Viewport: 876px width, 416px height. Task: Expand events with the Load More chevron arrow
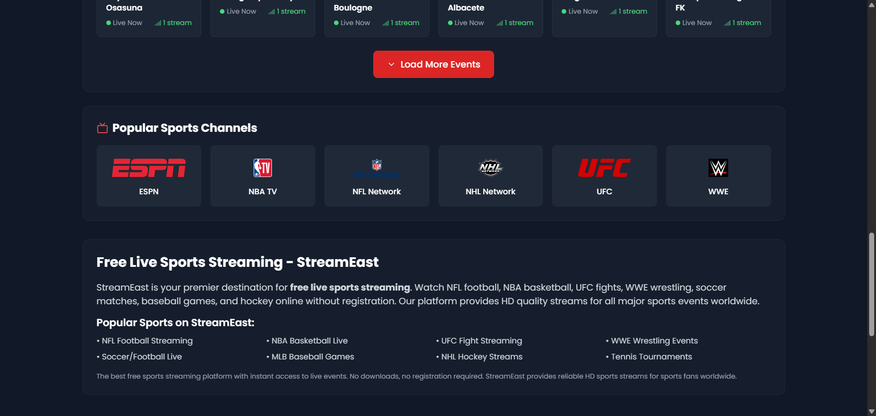click(x=391, y=64)
